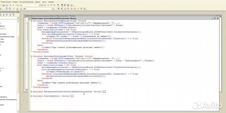This screenshot has width=226, height=113.
Task: Open the Сервис menu
Action: pos(38,2)
